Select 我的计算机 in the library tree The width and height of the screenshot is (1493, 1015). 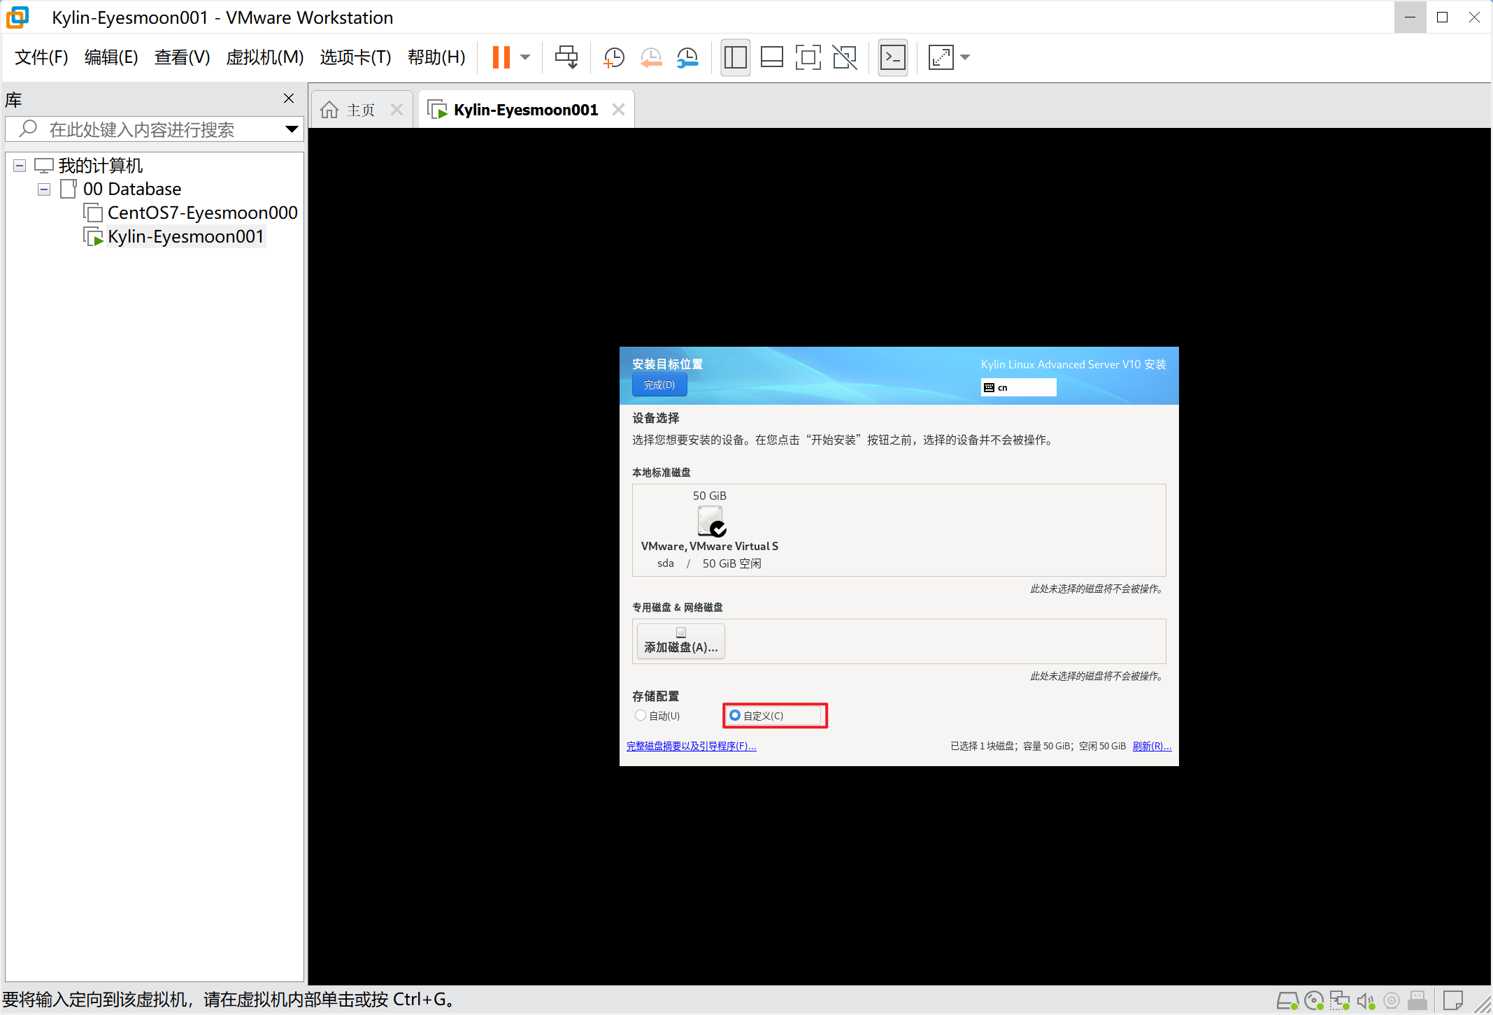tap(100, 166)
